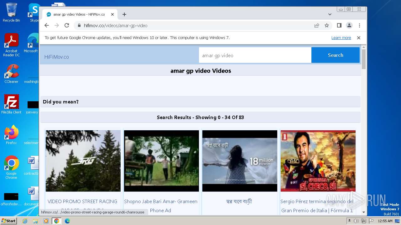Open the Skype desktop shortcut
This screenshot has height=225, width=401.
click(34, 12)
